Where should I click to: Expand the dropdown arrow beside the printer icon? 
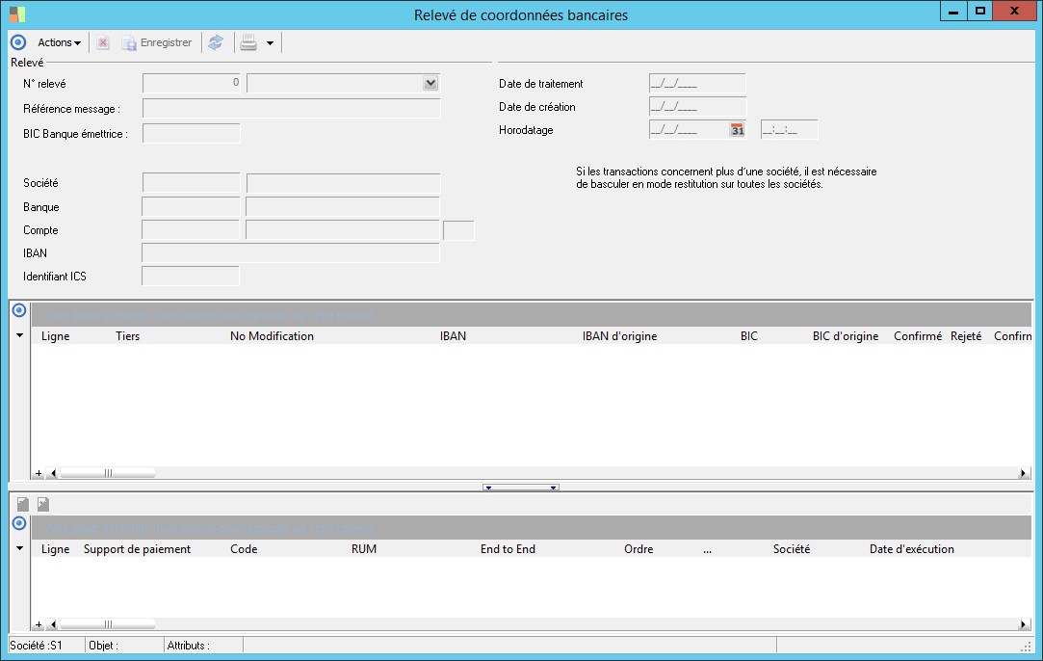pyautogui.click(x=270, y=43)
